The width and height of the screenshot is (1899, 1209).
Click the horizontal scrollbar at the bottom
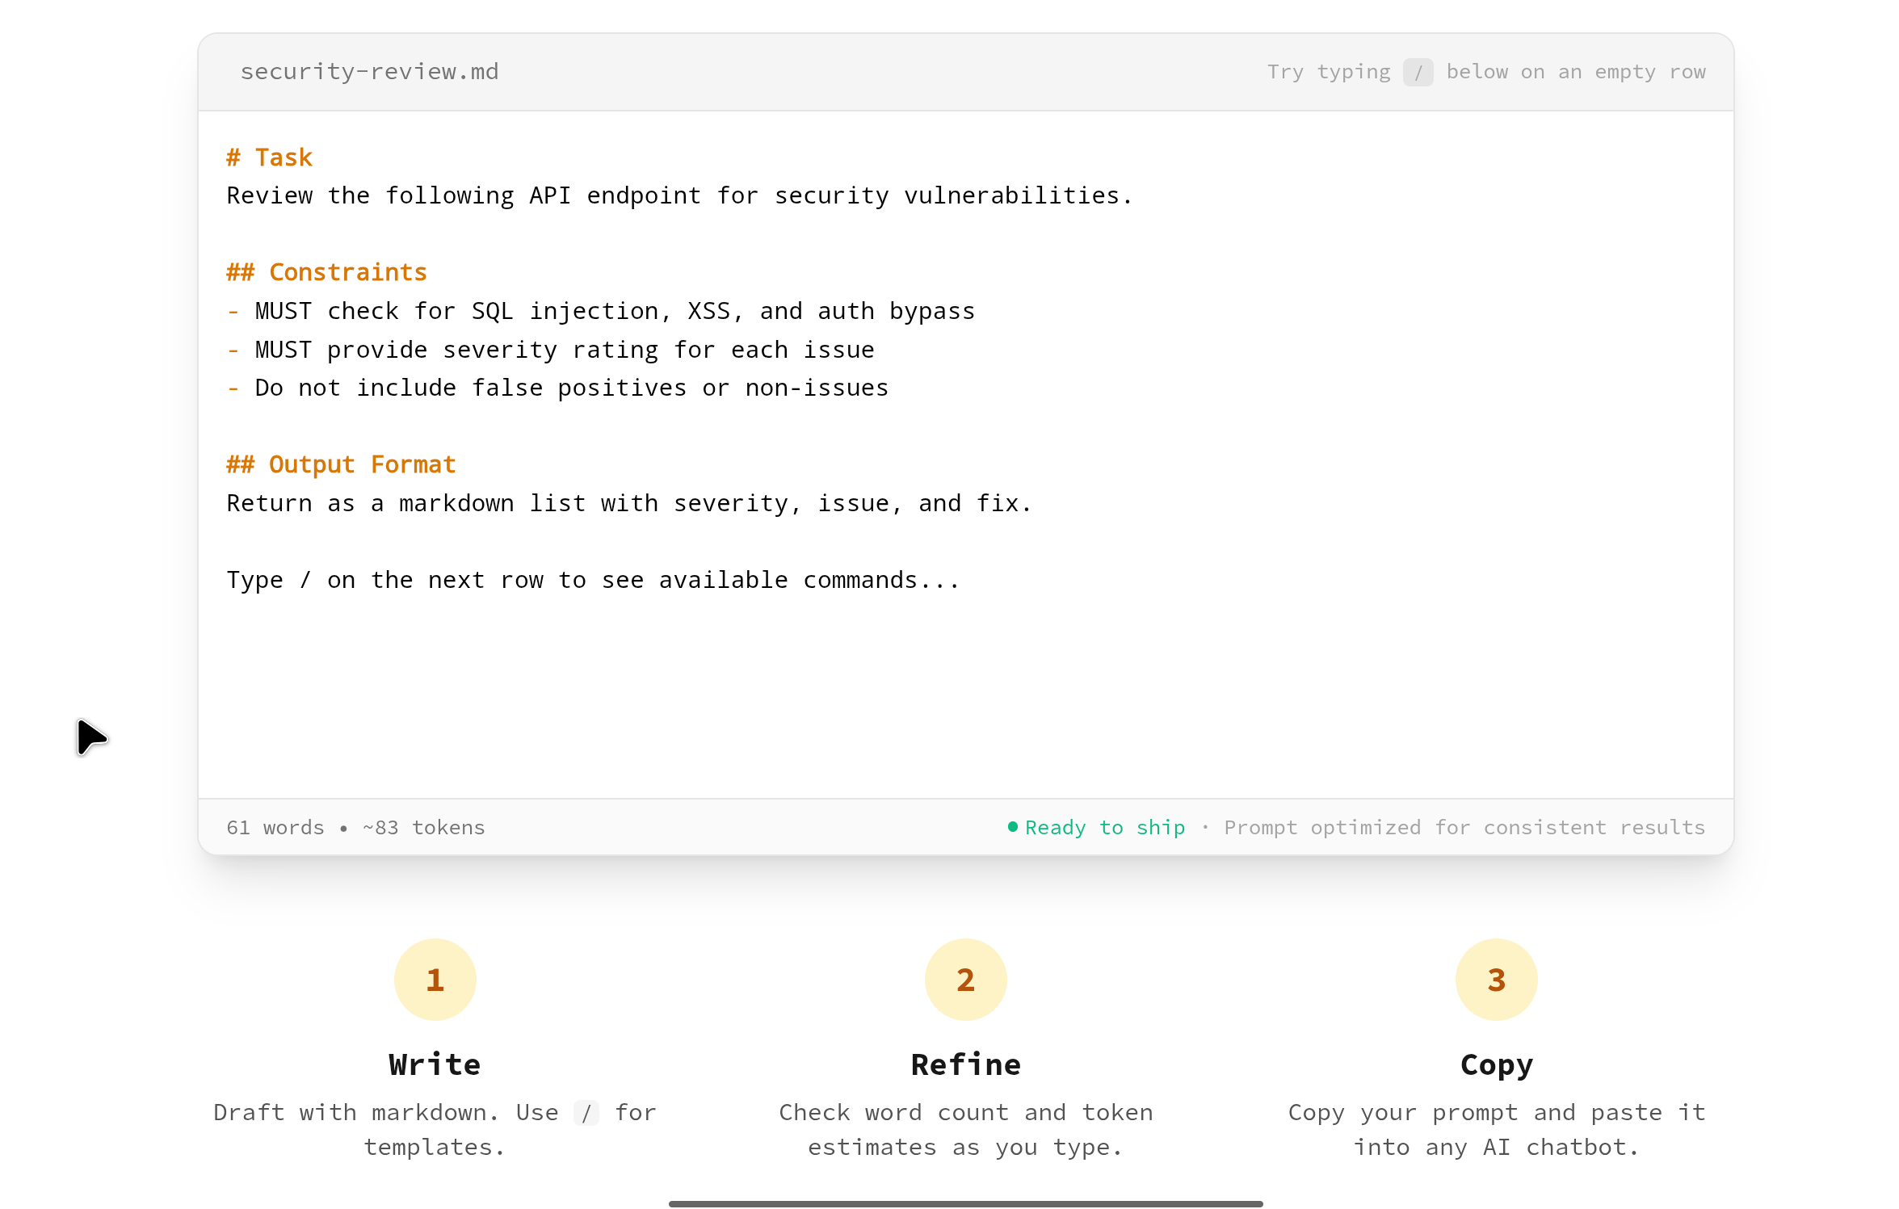(965, 1203)
